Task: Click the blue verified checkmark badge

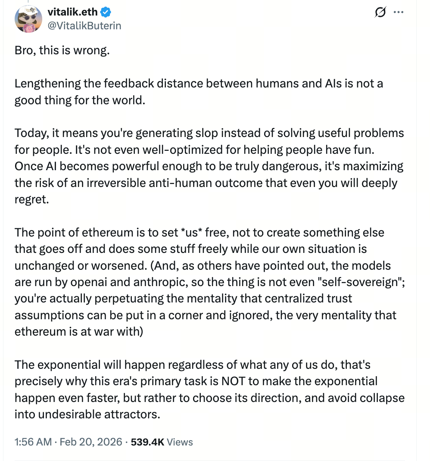Action: pyautogui.click(x=106, y=12)
